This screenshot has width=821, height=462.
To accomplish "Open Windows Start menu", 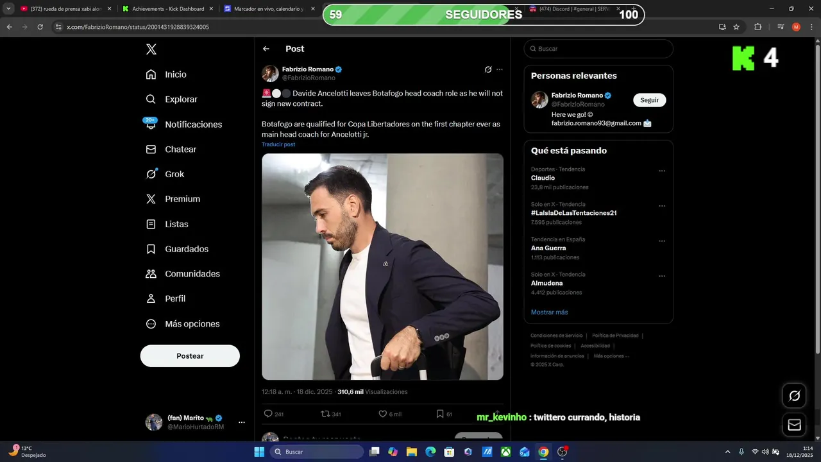I will tap(259, 452).
